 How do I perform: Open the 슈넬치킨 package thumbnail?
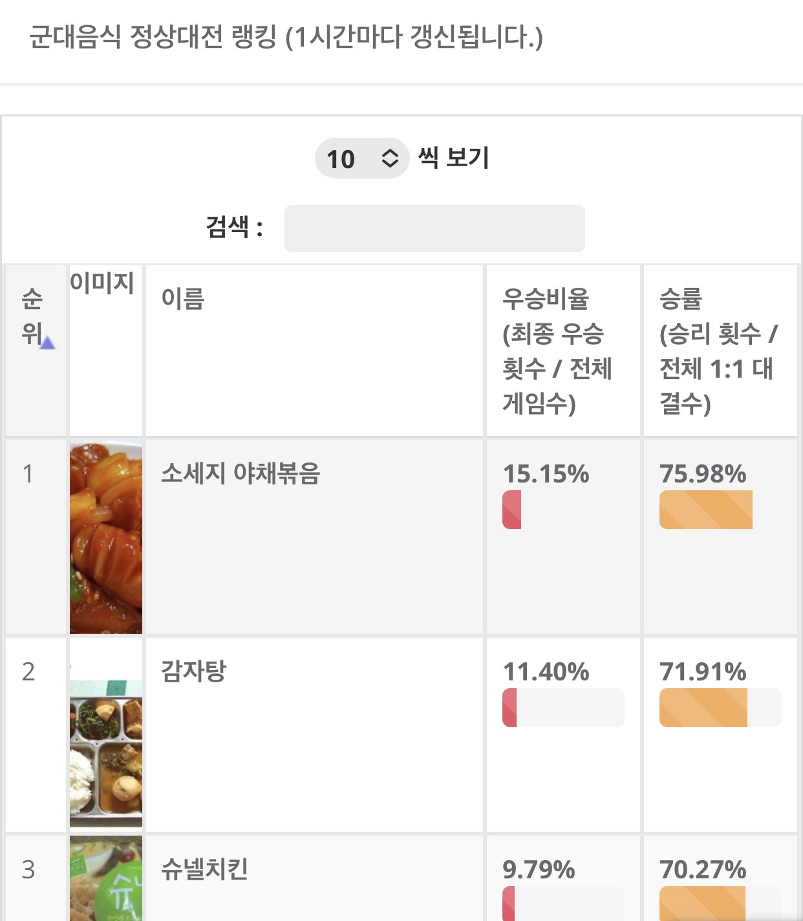click(106, 878)
